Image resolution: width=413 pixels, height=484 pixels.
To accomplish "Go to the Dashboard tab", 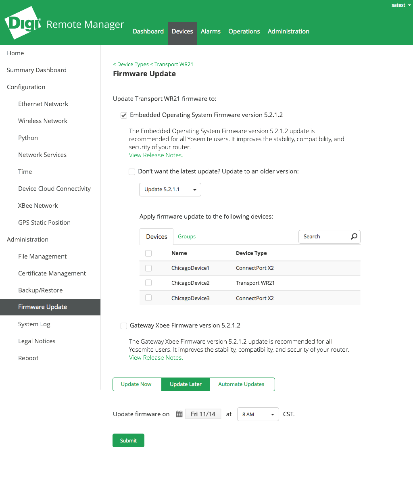I will tap(148, 31).
